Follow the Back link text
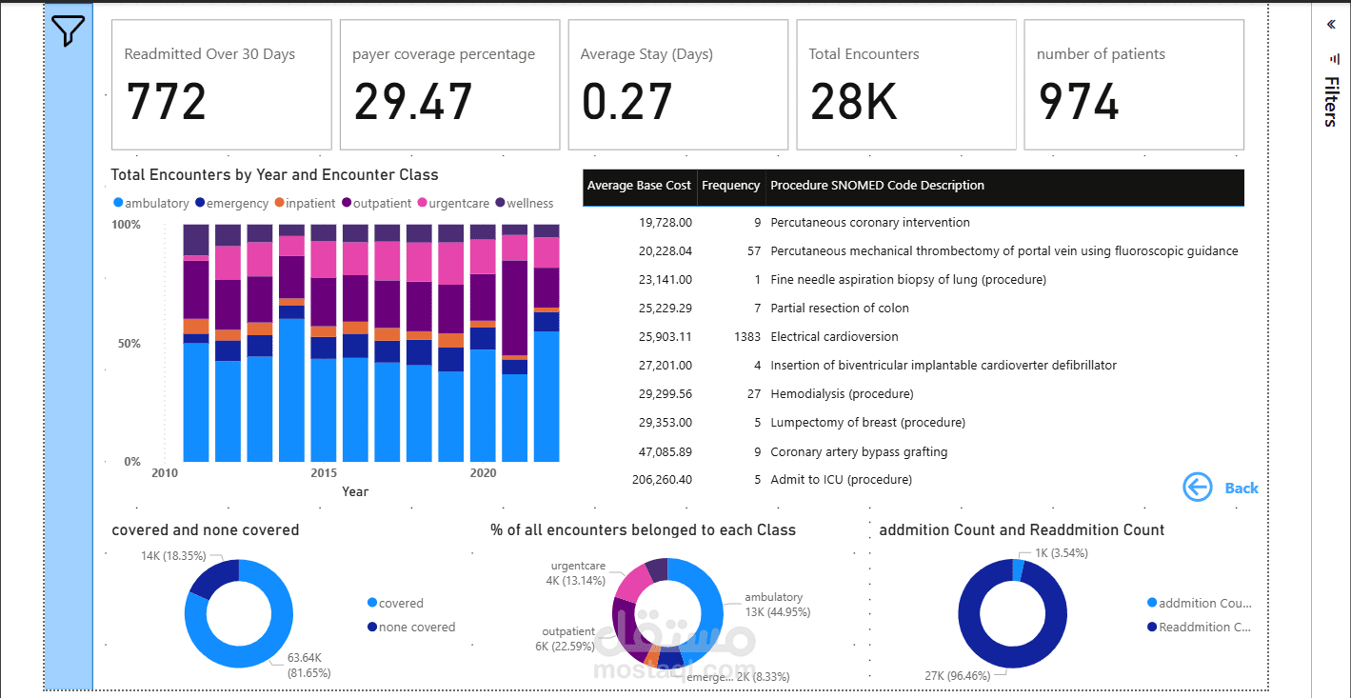 [x=1242, y=488]
